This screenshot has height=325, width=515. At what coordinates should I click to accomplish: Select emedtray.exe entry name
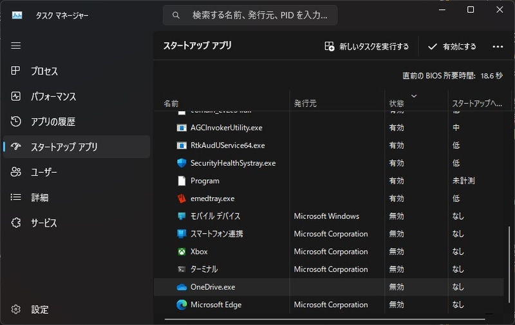click(212, 198)
